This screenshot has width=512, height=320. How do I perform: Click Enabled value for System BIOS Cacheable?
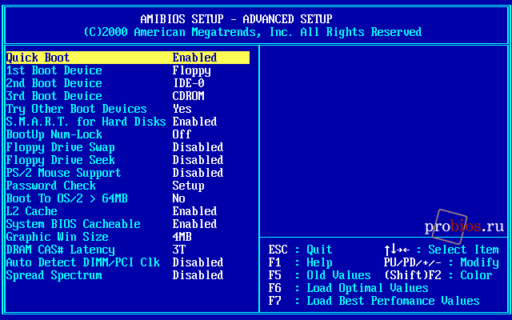[x=194, y=224]
